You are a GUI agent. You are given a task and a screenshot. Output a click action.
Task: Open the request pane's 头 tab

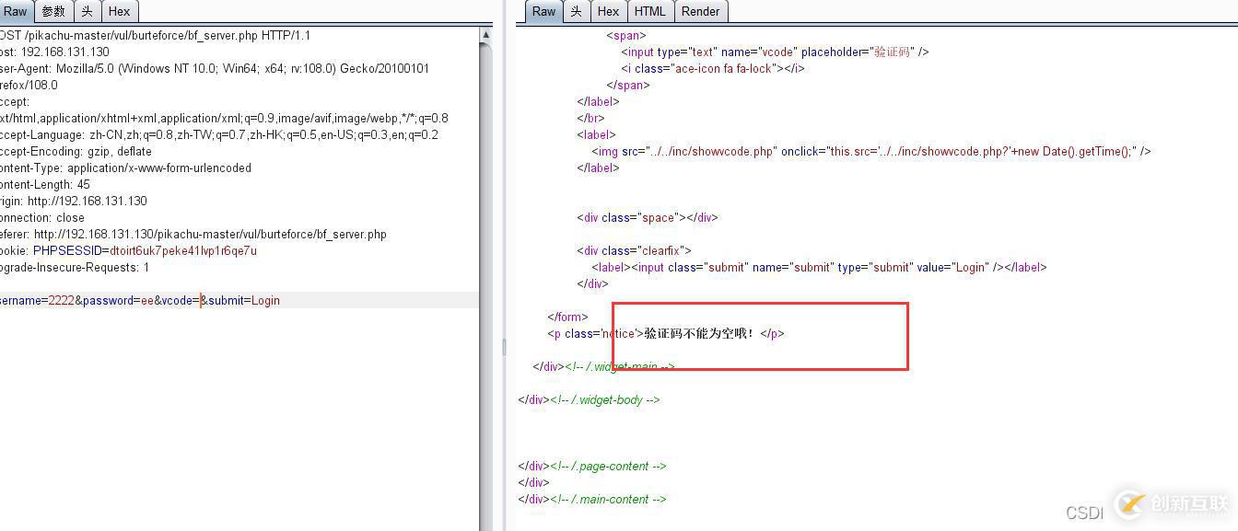pyautogui.click(x=87, y=11)
